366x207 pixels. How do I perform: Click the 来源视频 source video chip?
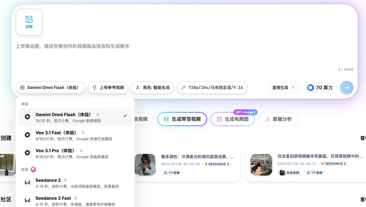pyautogui.click(x=289, y=173)
